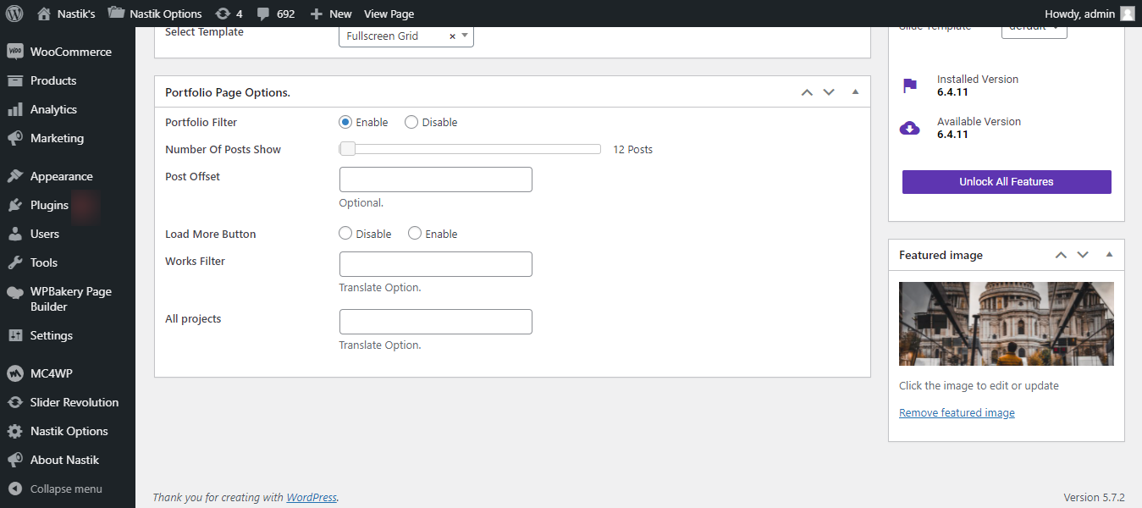1142x508 pixels.
Task: Click the Collapse menu arrow icon
Action: 14,489
